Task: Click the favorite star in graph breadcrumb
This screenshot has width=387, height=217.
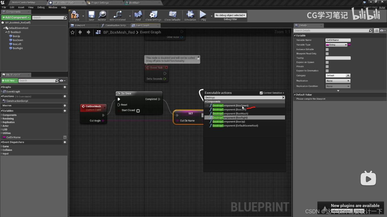Action: (73, 32)
